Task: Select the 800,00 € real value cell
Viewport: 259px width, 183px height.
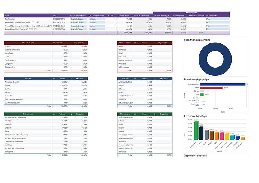Action: 125,22
